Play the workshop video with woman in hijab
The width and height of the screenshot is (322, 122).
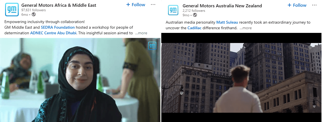pyautogui.click(x=80, y=80)
